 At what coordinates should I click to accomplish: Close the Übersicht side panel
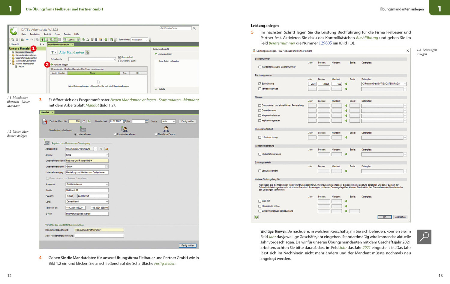[43, 44]
